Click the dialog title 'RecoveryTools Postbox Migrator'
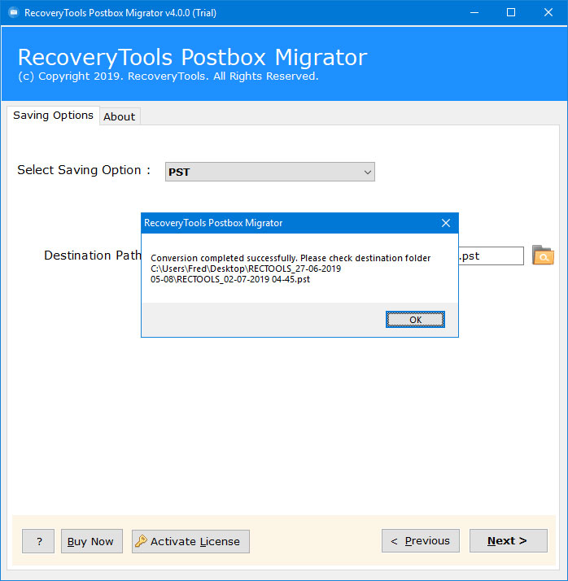Viewport: 568px width, 581px height. point(213,223)
